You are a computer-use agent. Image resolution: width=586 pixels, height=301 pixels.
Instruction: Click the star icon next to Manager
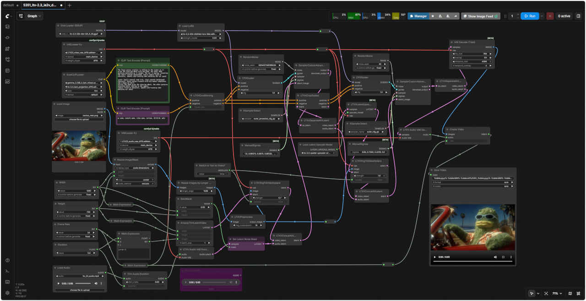click(433, 16)
